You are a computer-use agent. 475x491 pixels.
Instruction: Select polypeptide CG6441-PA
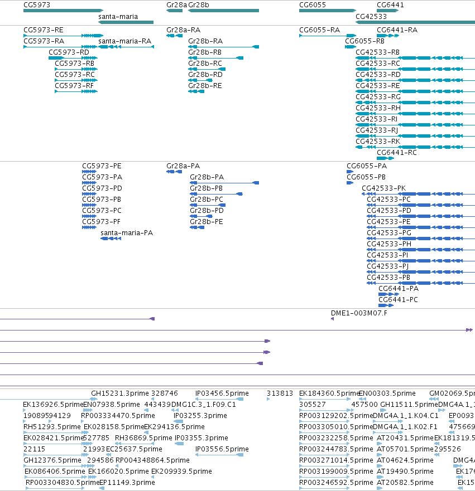[x=389, y=294]
